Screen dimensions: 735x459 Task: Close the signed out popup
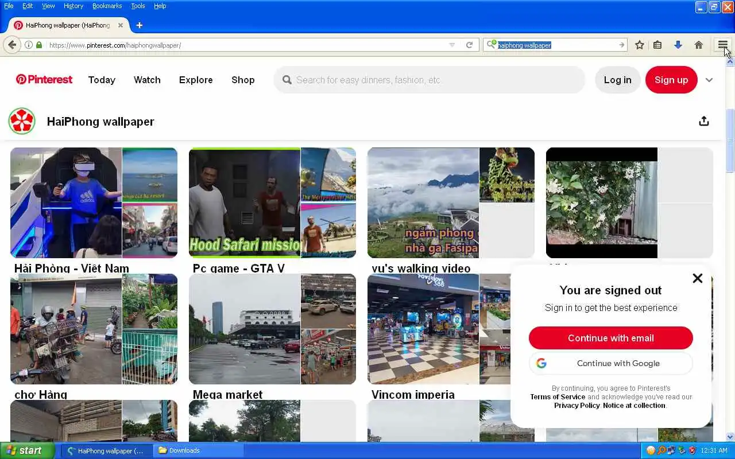[x=697, y=278]
